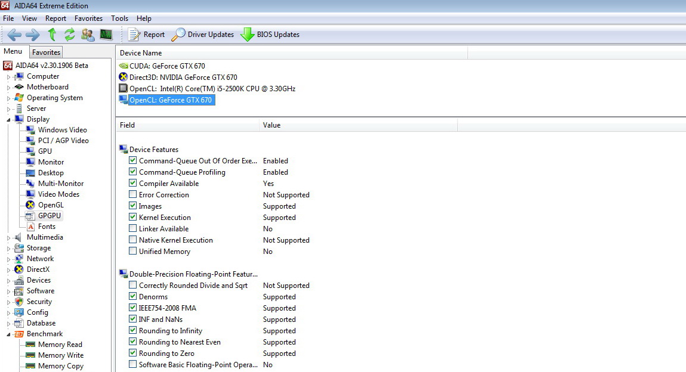The width and height of the screenshot is (686, 372).
Task: Open the Memory Read benchmark icon
Action: click(x=30, y=345)
